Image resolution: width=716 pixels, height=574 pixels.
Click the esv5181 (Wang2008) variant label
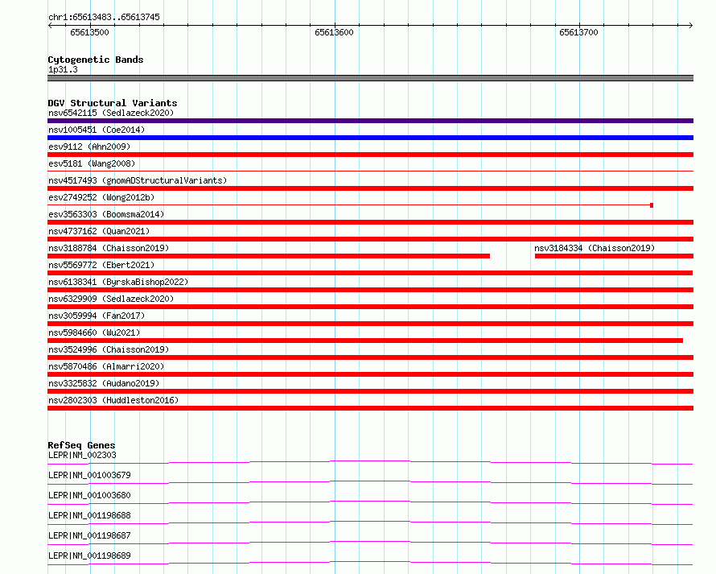92,163
